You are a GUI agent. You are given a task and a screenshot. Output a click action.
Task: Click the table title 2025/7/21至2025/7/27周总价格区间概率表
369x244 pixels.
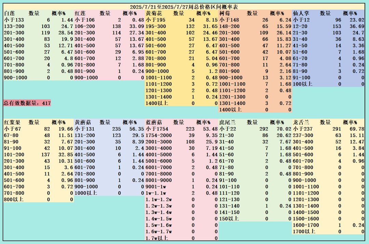coord(184,7)
